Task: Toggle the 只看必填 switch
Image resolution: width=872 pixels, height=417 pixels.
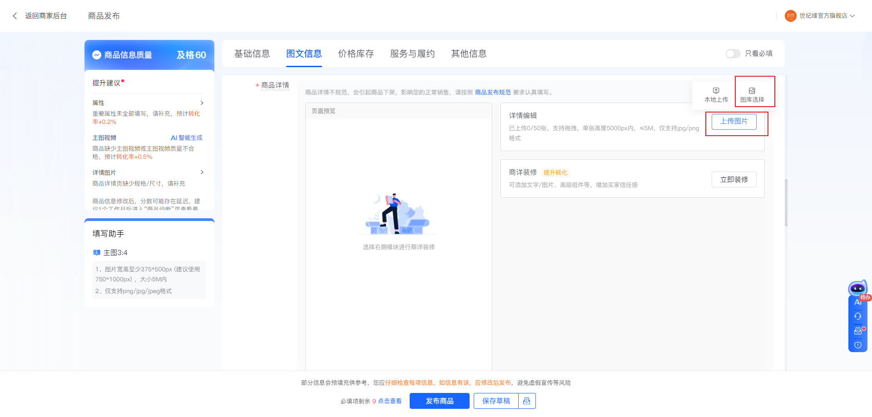Action: point(733,54)
